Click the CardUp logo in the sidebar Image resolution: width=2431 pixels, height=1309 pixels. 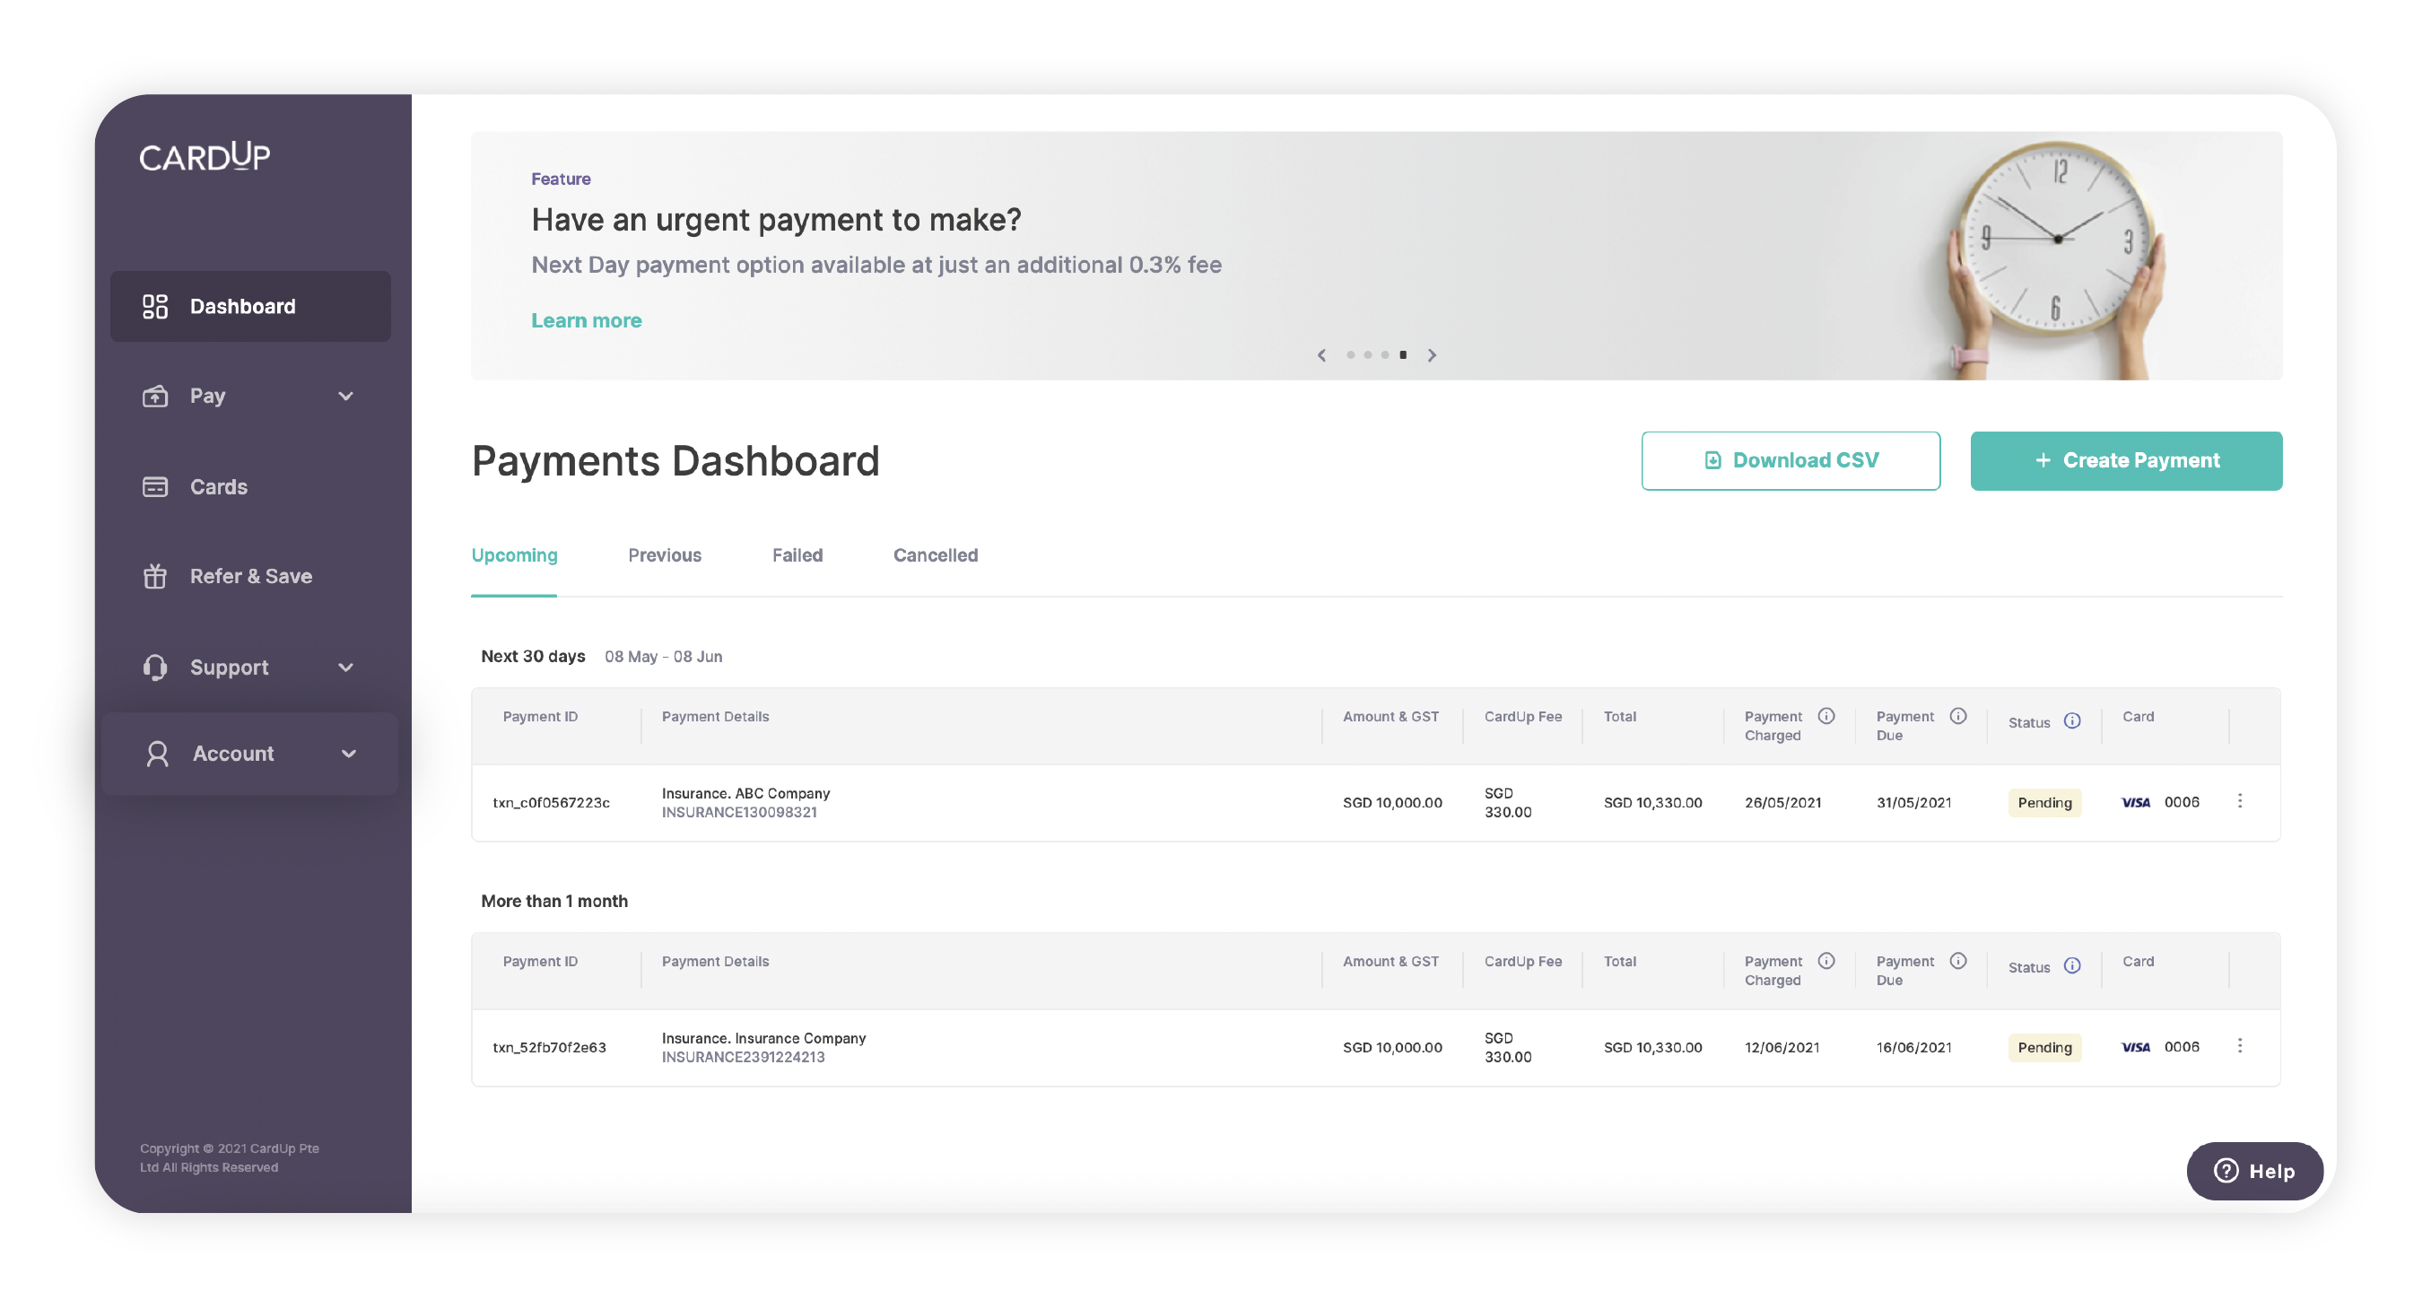(205, 156)
